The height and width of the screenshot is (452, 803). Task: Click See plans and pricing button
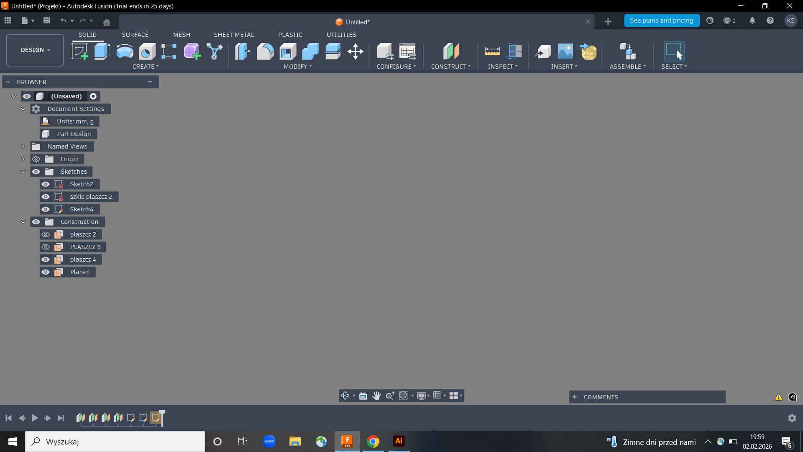[x=661, y=21]
